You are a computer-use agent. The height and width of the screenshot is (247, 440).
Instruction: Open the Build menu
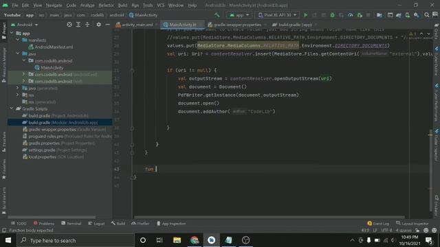[122, 5]
